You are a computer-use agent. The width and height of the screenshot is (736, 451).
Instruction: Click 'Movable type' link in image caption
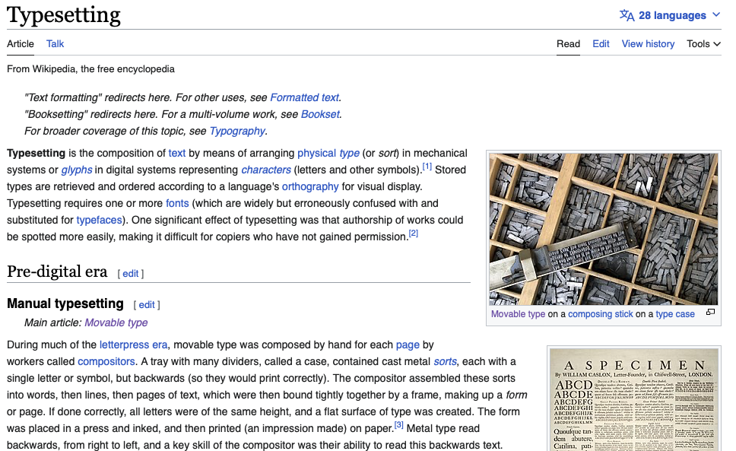(x=519, y=314)
